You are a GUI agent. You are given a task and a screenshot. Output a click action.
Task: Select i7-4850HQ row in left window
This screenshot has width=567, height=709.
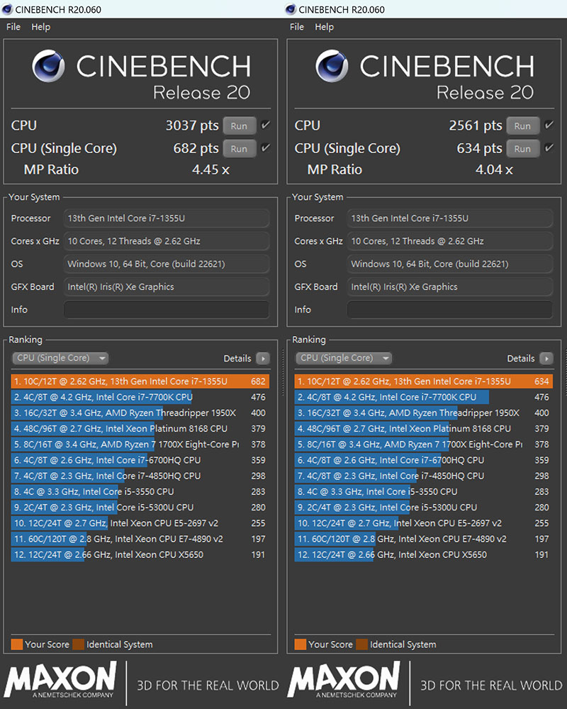(x=140, y=476)
